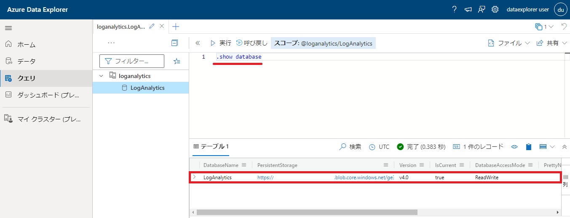Click the 呼び戻し recall button
570x218 pixels.
(x=252, y=43)
